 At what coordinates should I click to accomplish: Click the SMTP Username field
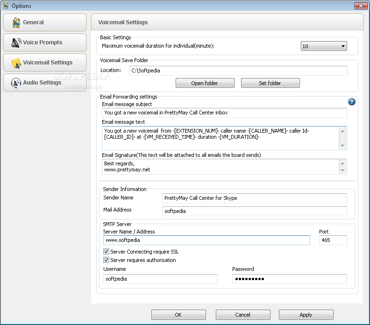point(160,279)
